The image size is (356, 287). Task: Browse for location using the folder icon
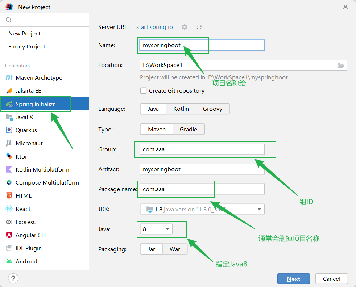point(340,65)
